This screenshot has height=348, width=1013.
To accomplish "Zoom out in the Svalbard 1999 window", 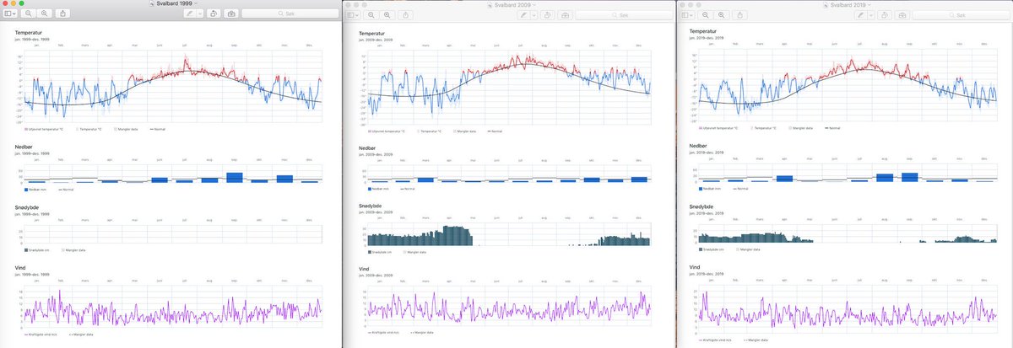I will (28, 13).
